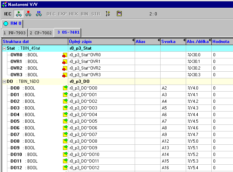Click the output arrow icon for DO0
This screenshot has height=172, width=233.
(x=65, y=88)
